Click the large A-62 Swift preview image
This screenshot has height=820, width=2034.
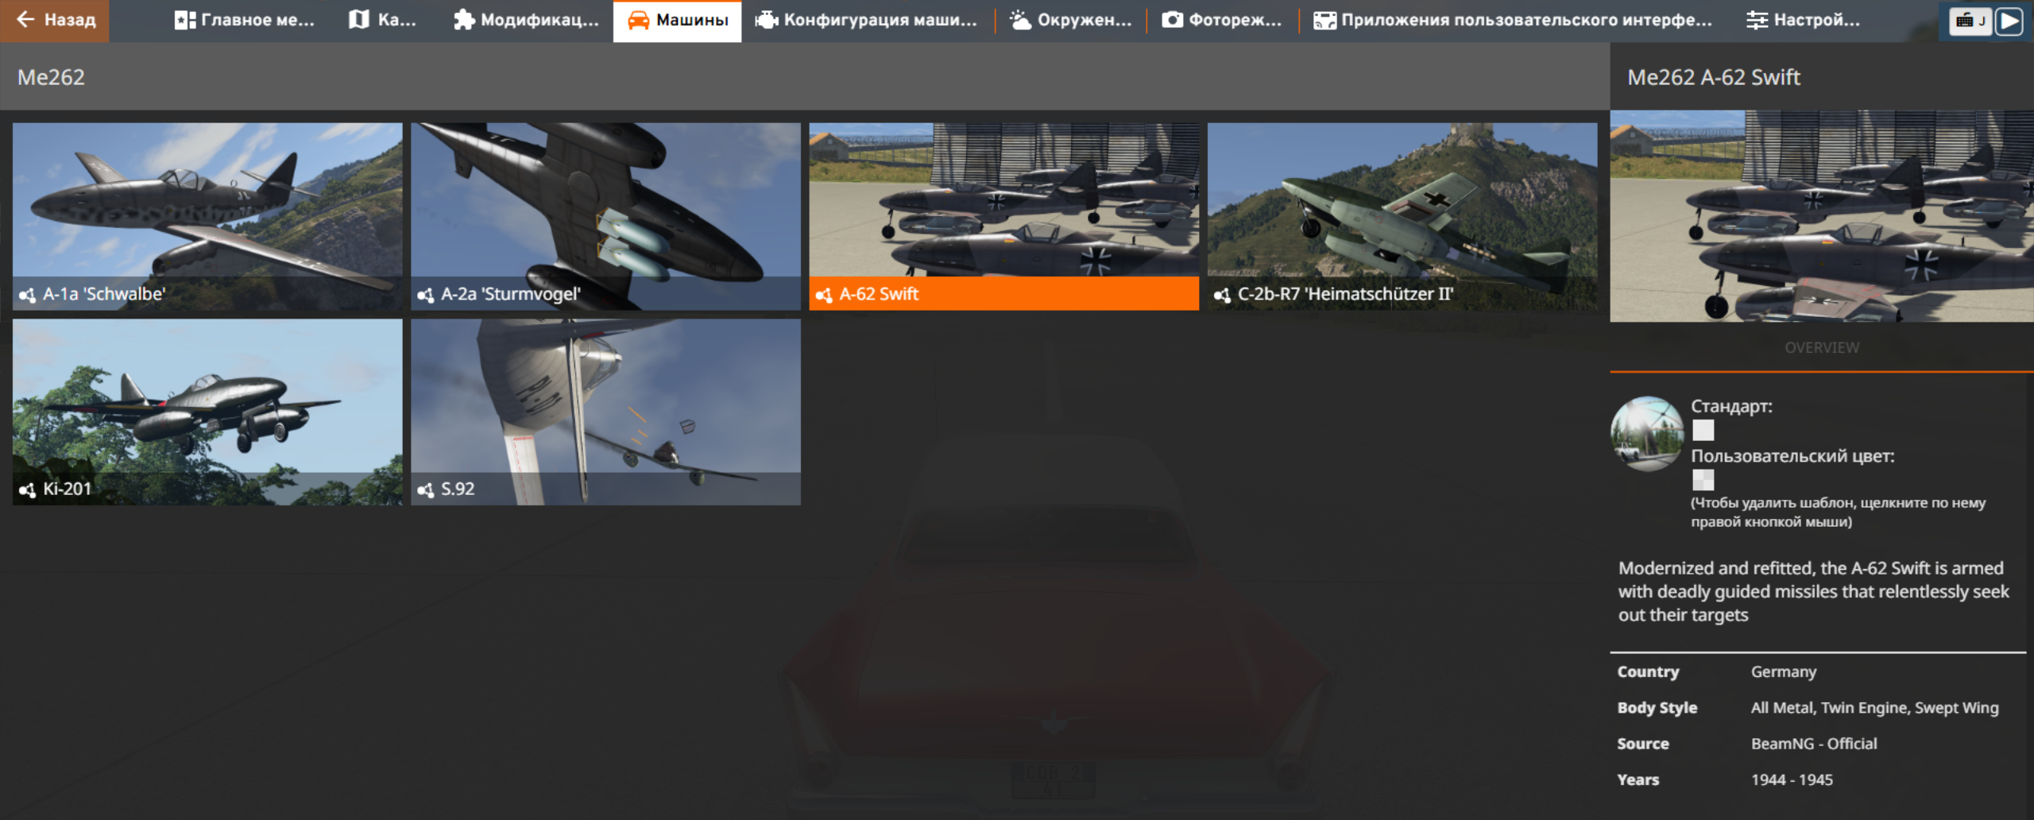1822,216
